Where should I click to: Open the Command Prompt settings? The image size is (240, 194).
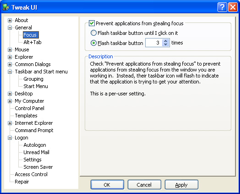34,130
